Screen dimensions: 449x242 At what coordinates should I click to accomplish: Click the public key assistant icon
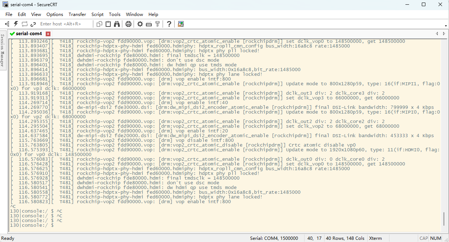tap(158, 24)
